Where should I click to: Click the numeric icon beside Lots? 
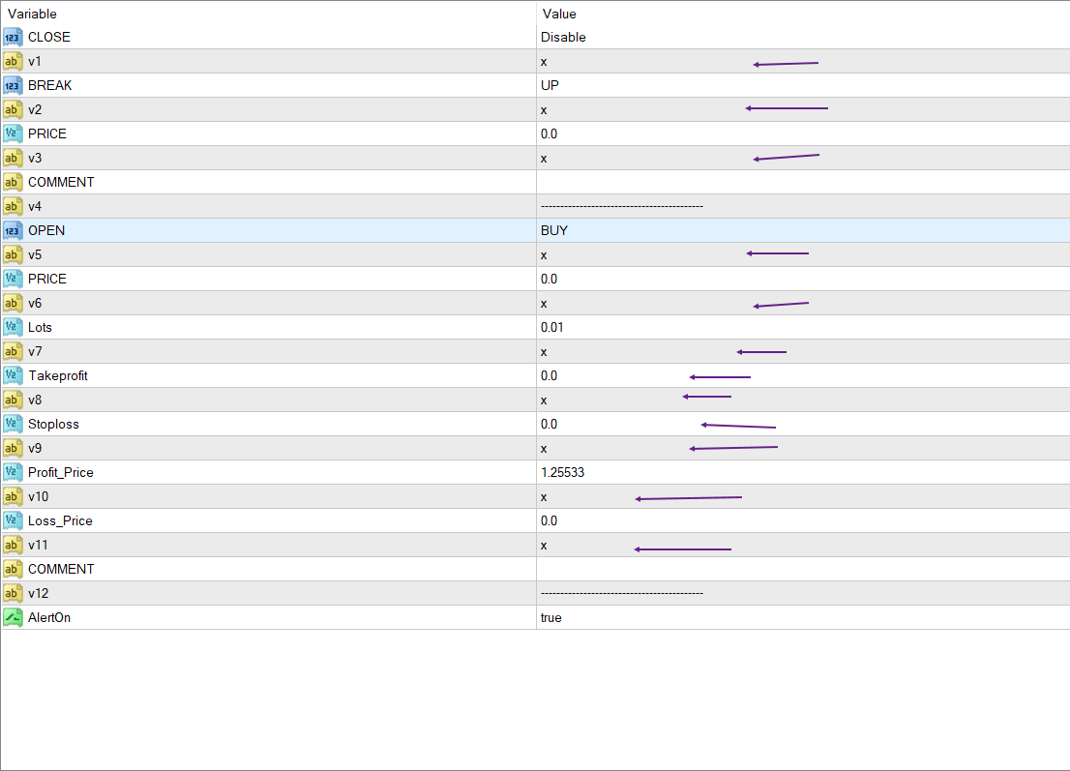tap(13, 327)
